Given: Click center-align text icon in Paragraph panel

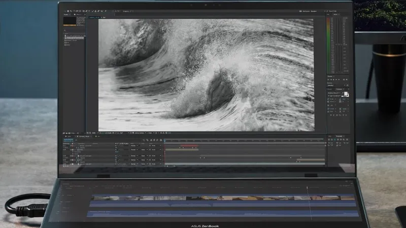Looking at the screenshot, I should click(332, 140).
